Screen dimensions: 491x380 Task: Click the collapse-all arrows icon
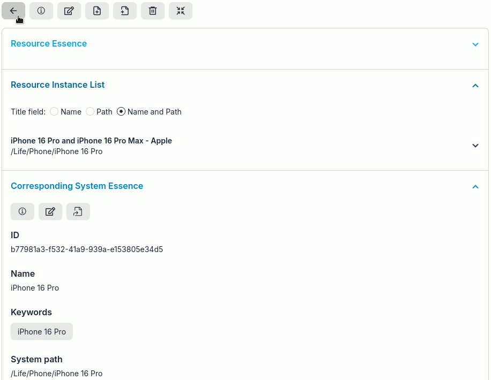pos(181,11)
